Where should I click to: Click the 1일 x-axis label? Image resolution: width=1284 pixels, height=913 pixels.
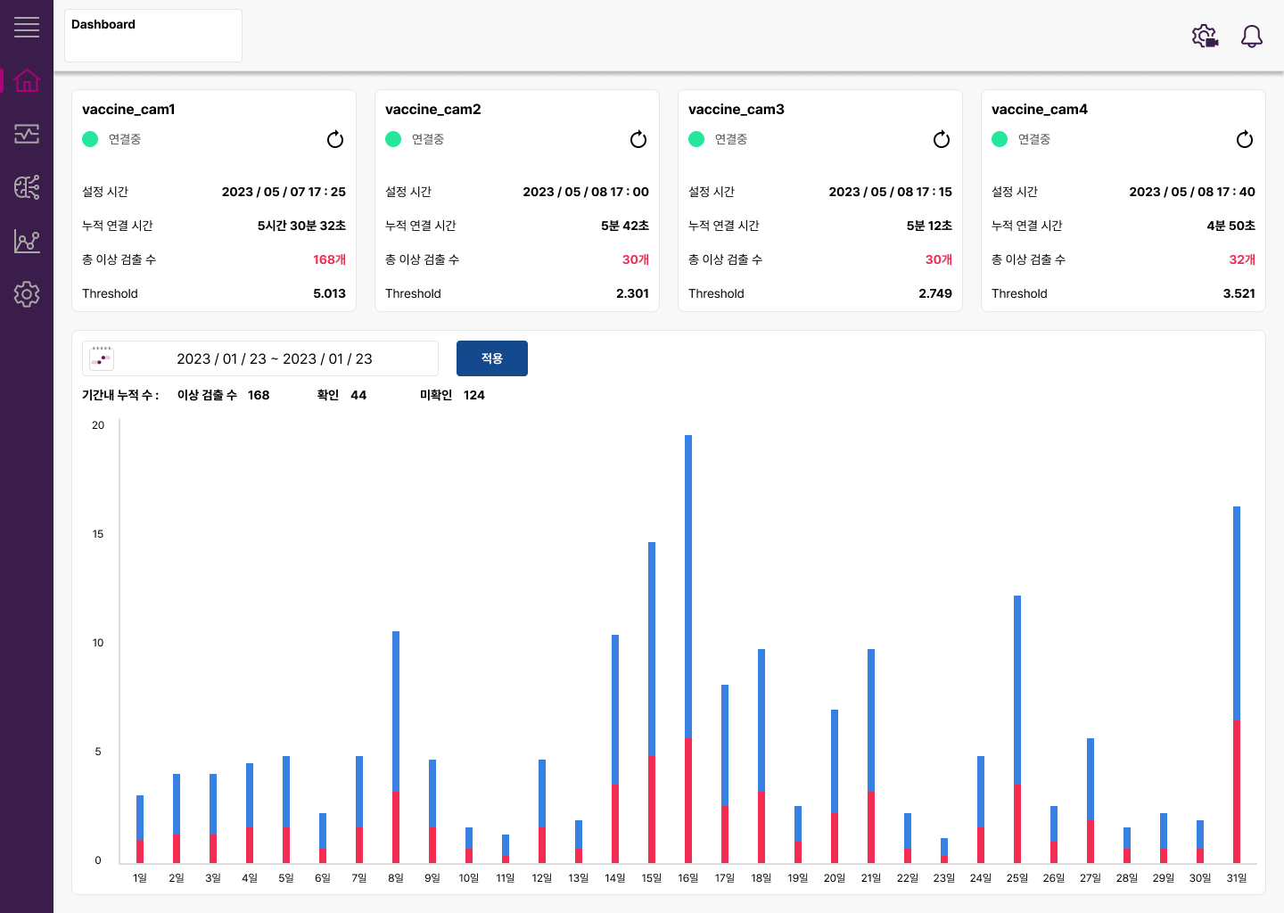point(140,878)
